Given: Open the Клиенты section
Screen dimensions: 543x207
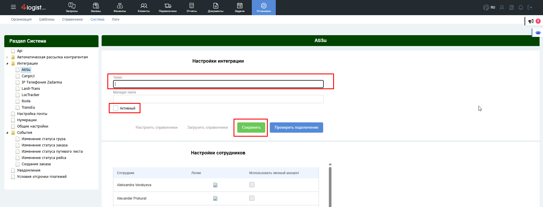Looking at the screenshot, I should pos(144,7).
